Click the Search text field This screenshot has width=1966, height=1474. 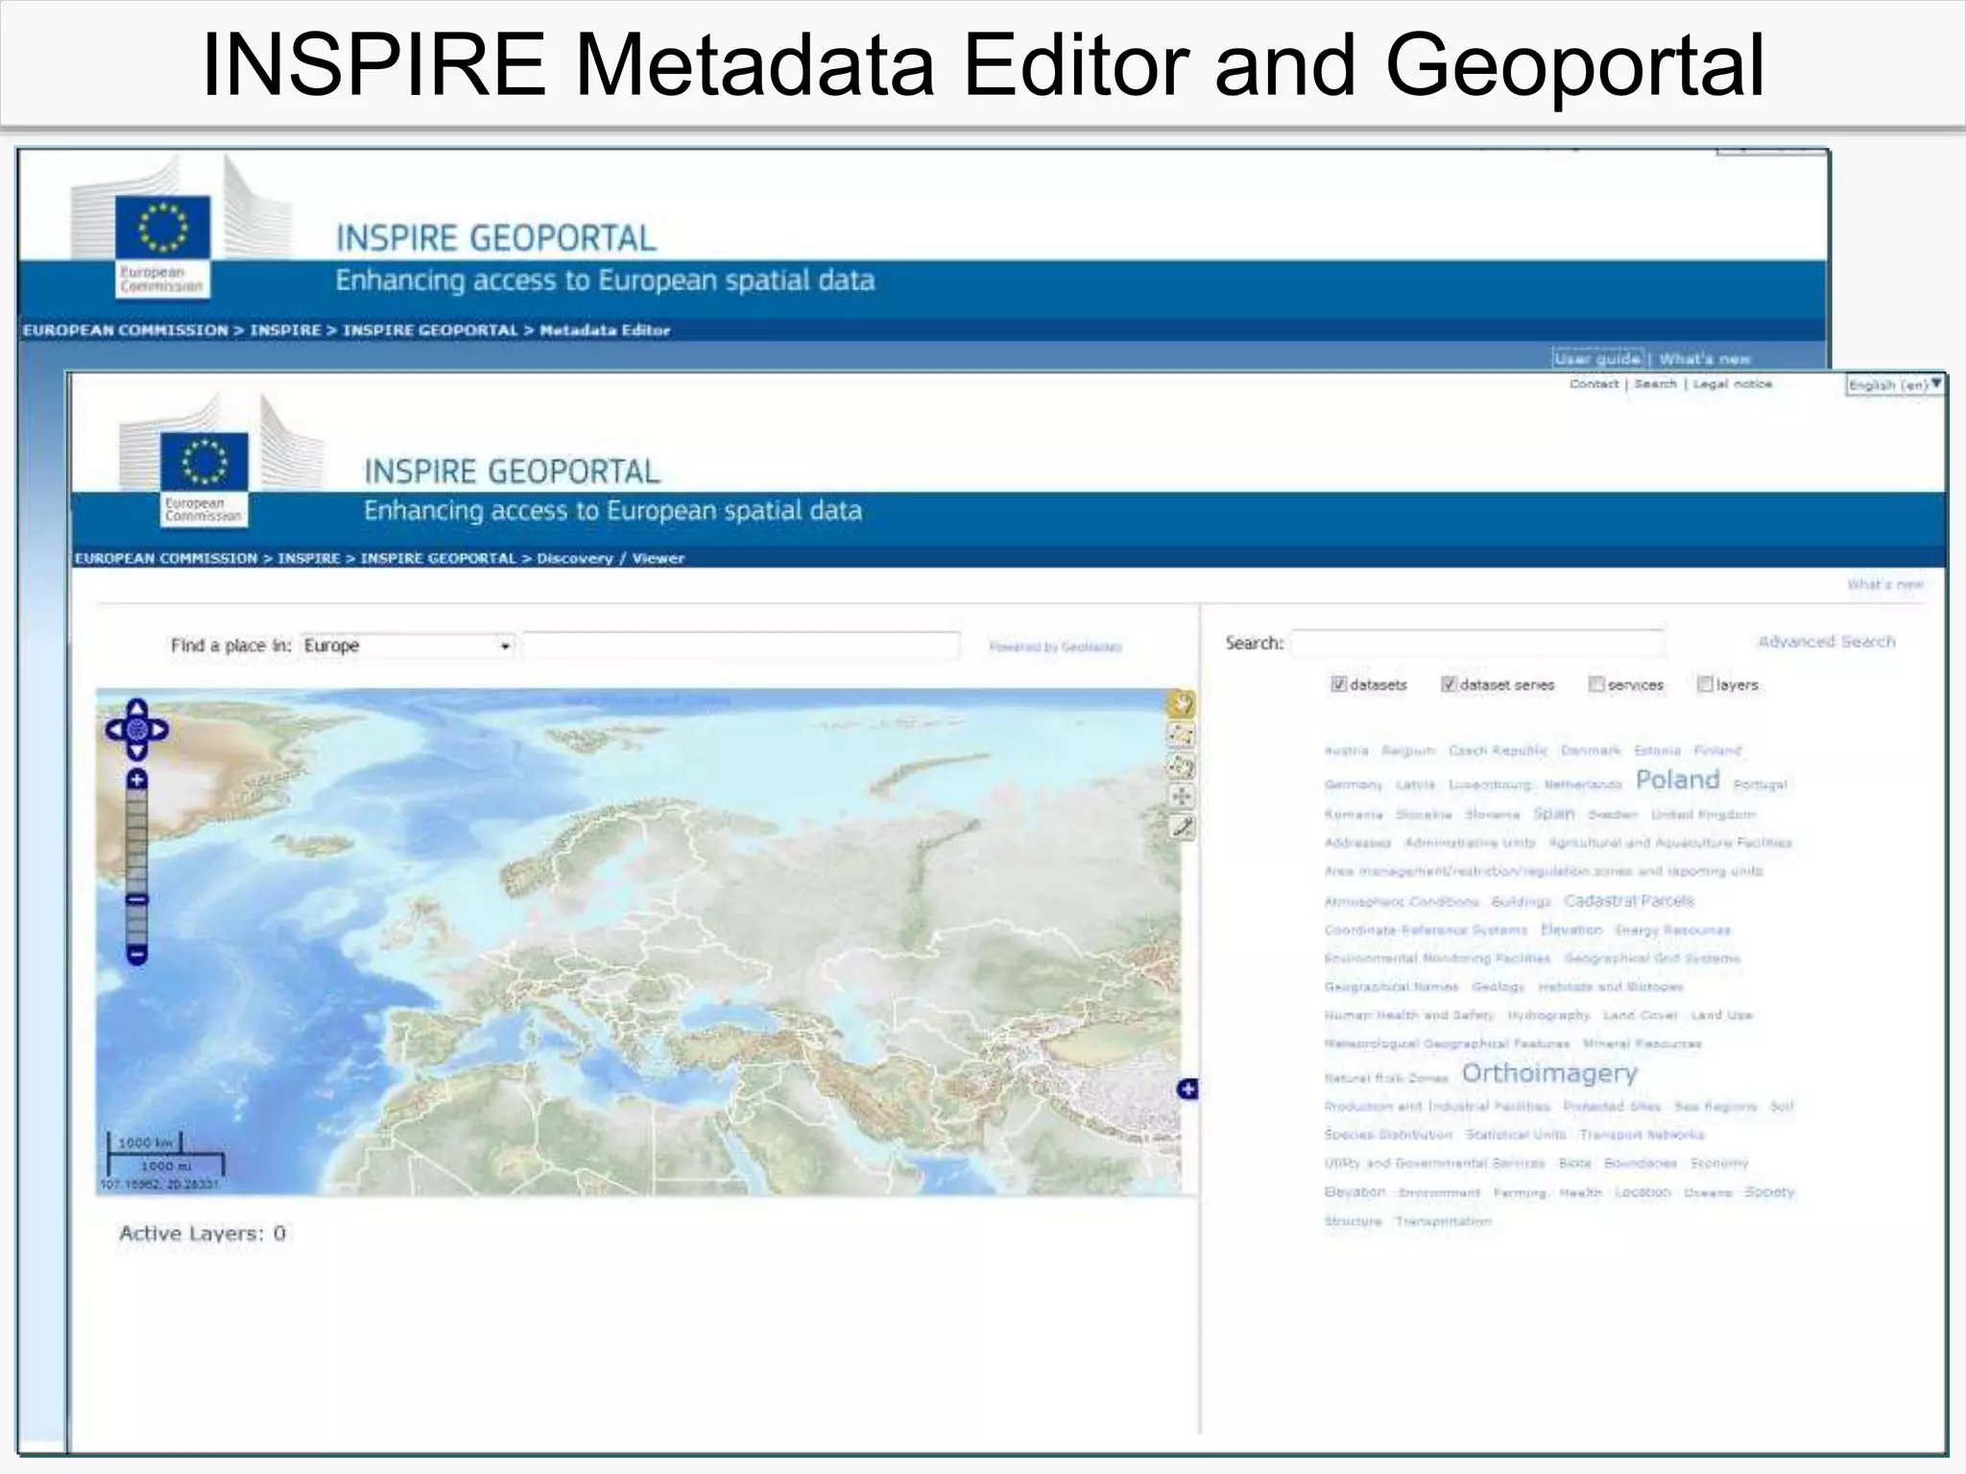(1477, 643)
